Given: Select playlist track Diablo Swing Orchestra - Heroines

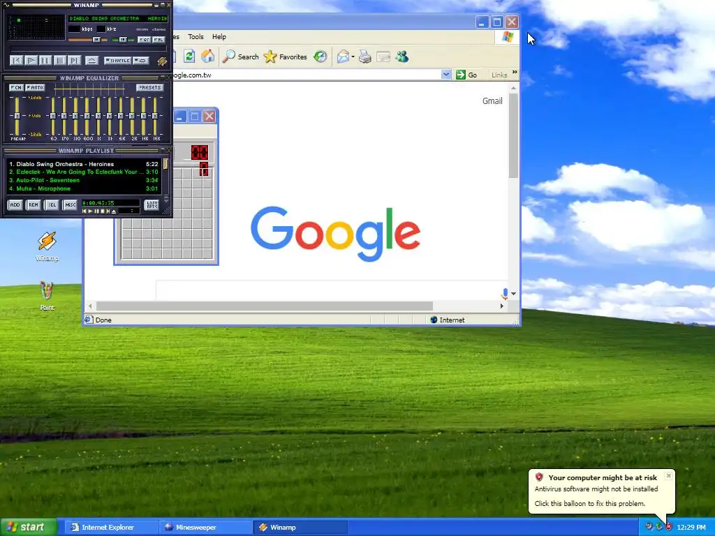Looking at the screenshot, I should (84, 164).
